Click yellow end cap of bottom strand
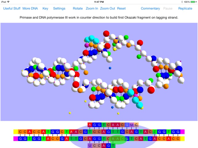Screen dimensions: 198x148 [x=182, y=138]
